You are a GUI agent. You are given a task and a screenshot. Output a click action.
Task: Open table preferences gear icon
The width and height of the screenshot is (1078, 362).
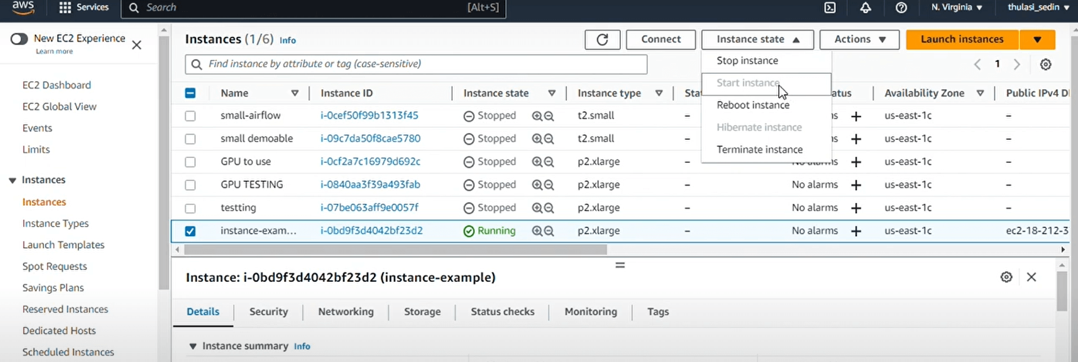click(1045, 64)
